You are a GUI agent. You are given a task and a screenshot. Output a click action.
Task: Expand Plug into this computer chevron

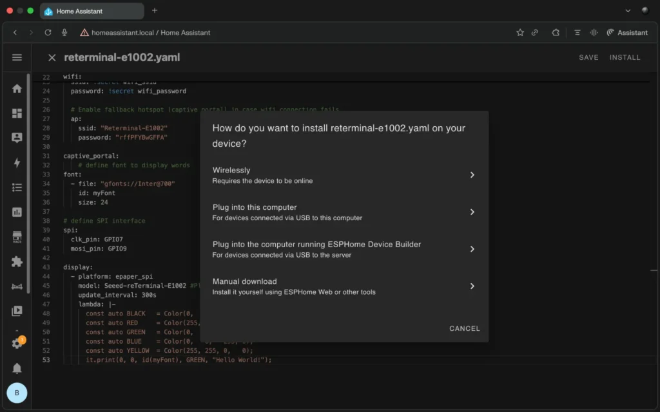tap(472, 212)
